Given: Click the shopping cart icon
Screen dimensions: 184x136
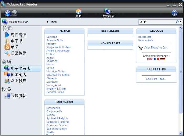Looking at the screenshot, I should pos(140,48).
